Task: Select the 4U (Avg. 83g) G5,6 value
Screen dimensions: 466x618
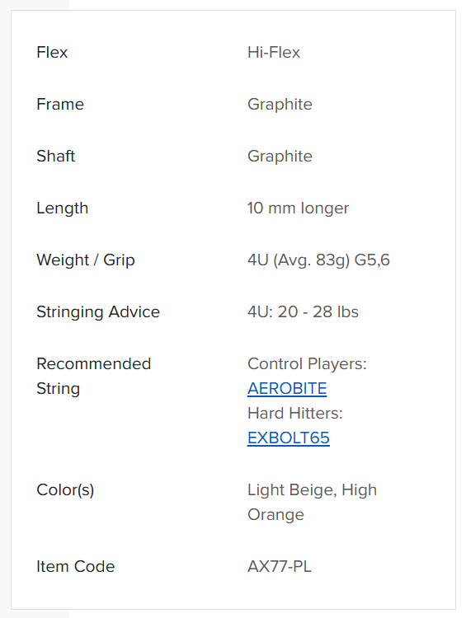Action: coord(318,260)
